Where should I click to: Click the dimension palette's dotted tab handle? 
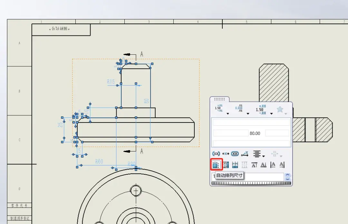pyautogui.click(x=219, y=99)
